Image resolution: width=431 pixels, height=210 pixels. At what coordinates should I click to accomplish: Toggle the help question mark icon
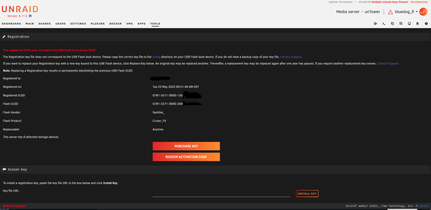click(x=426, y=24)
